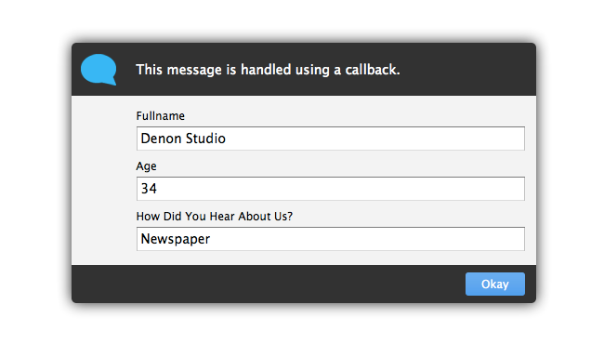
Task: Focus the Age input field
Action: [x=331, y=189]
